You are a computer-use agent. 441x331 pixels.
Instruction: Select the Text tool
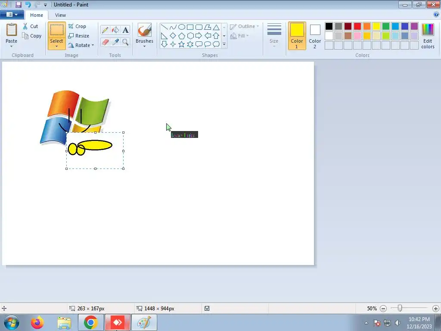pos(125,30)
